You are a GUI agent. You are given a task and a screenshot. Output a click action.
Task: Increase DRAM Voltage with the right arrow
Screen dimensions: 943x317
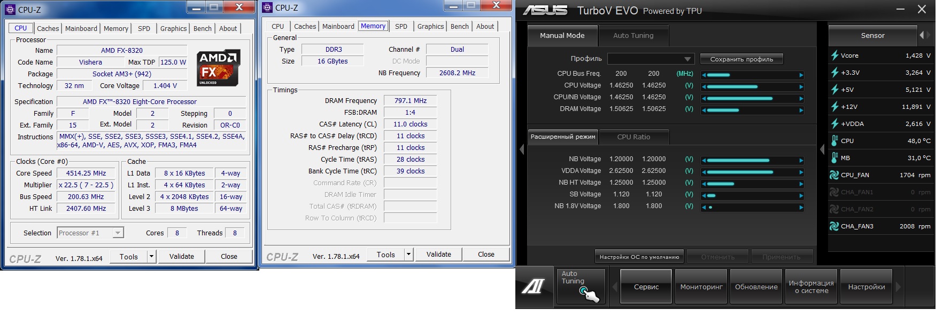click(x=801, y=110)
